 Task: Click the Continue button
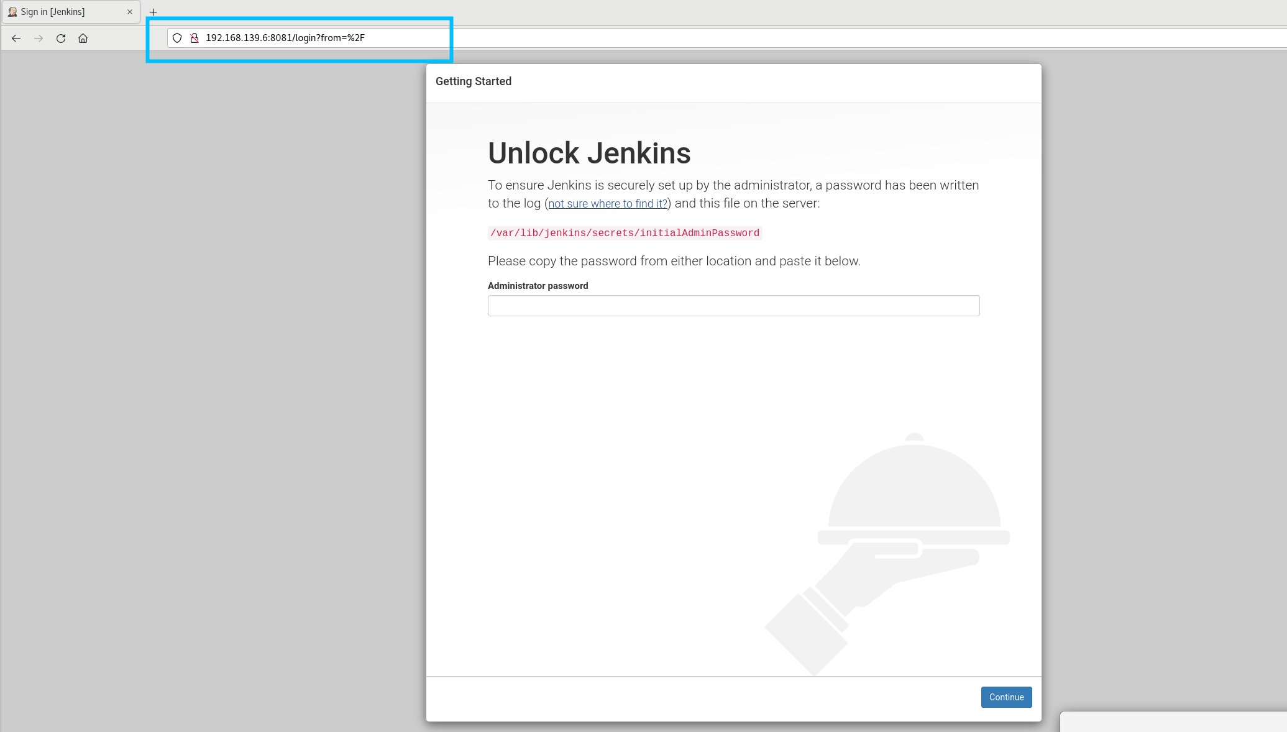coord(1006,697)
